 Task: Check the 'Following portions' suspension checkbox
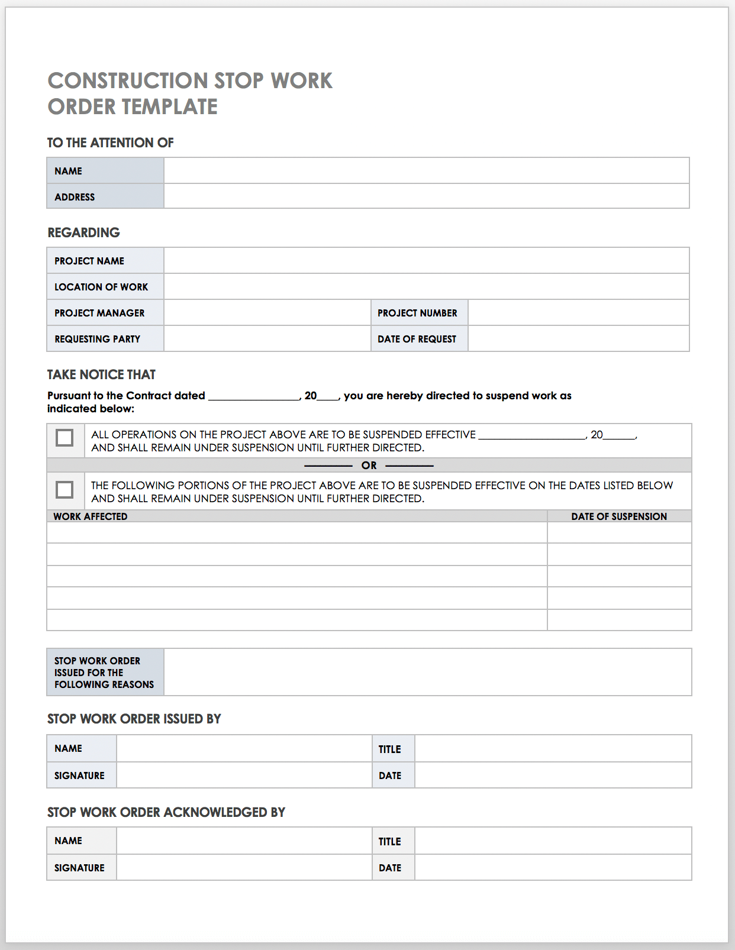coord(65,490)
